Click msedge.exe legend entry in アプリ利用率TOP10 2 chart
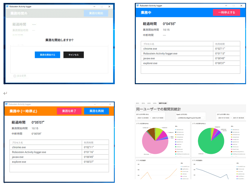The image size is (249, 186). 235,139
